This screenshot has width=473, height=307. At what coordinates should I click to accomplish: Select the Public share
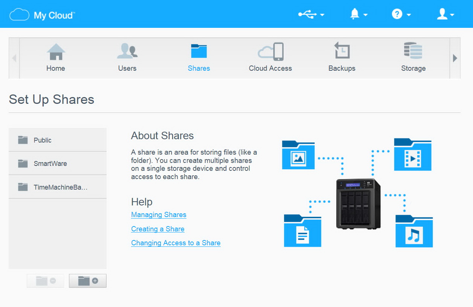[58, 140]
